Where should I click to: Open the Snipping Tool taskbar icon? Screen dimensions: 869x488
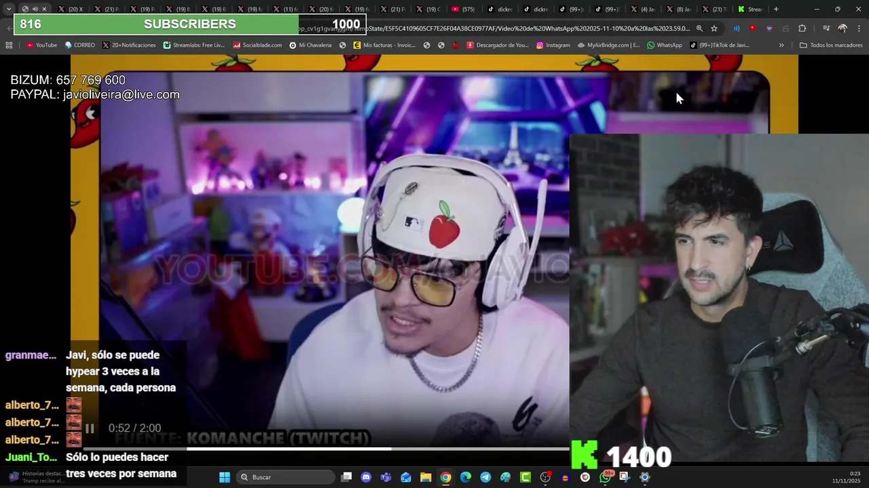click(x=625, y=477)
